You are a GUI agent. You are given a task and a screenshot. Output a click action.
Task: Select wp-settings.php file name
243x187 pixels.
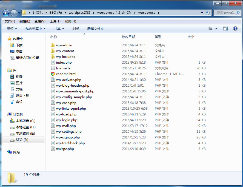coord(69,132)
